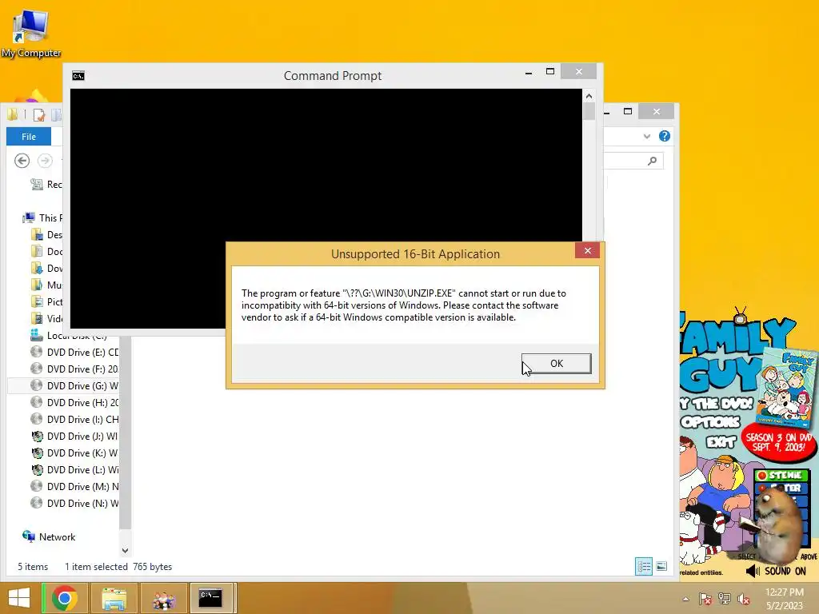Click the "1 item selected" status text
This screenshot has height=614, width=819.
tap(96, 567)
